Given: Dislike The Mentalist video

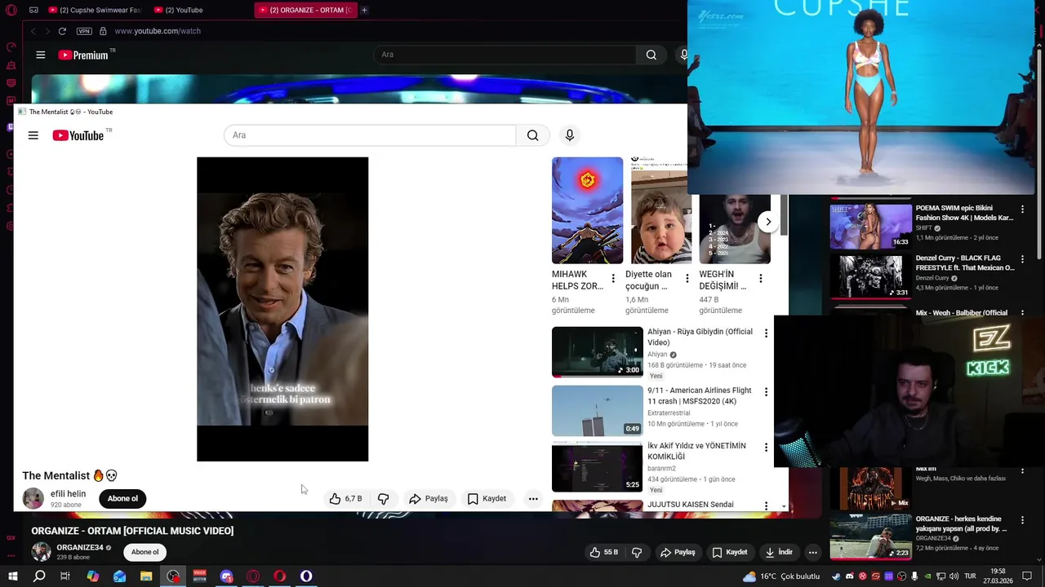Looking at the screenshot, I should point(383,498).
